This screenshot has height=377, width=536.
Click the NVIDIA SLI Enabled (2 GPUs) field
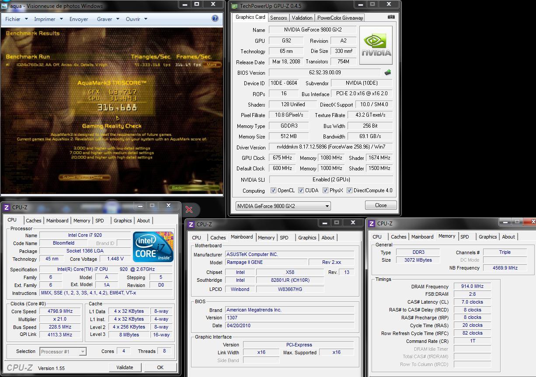331,180
